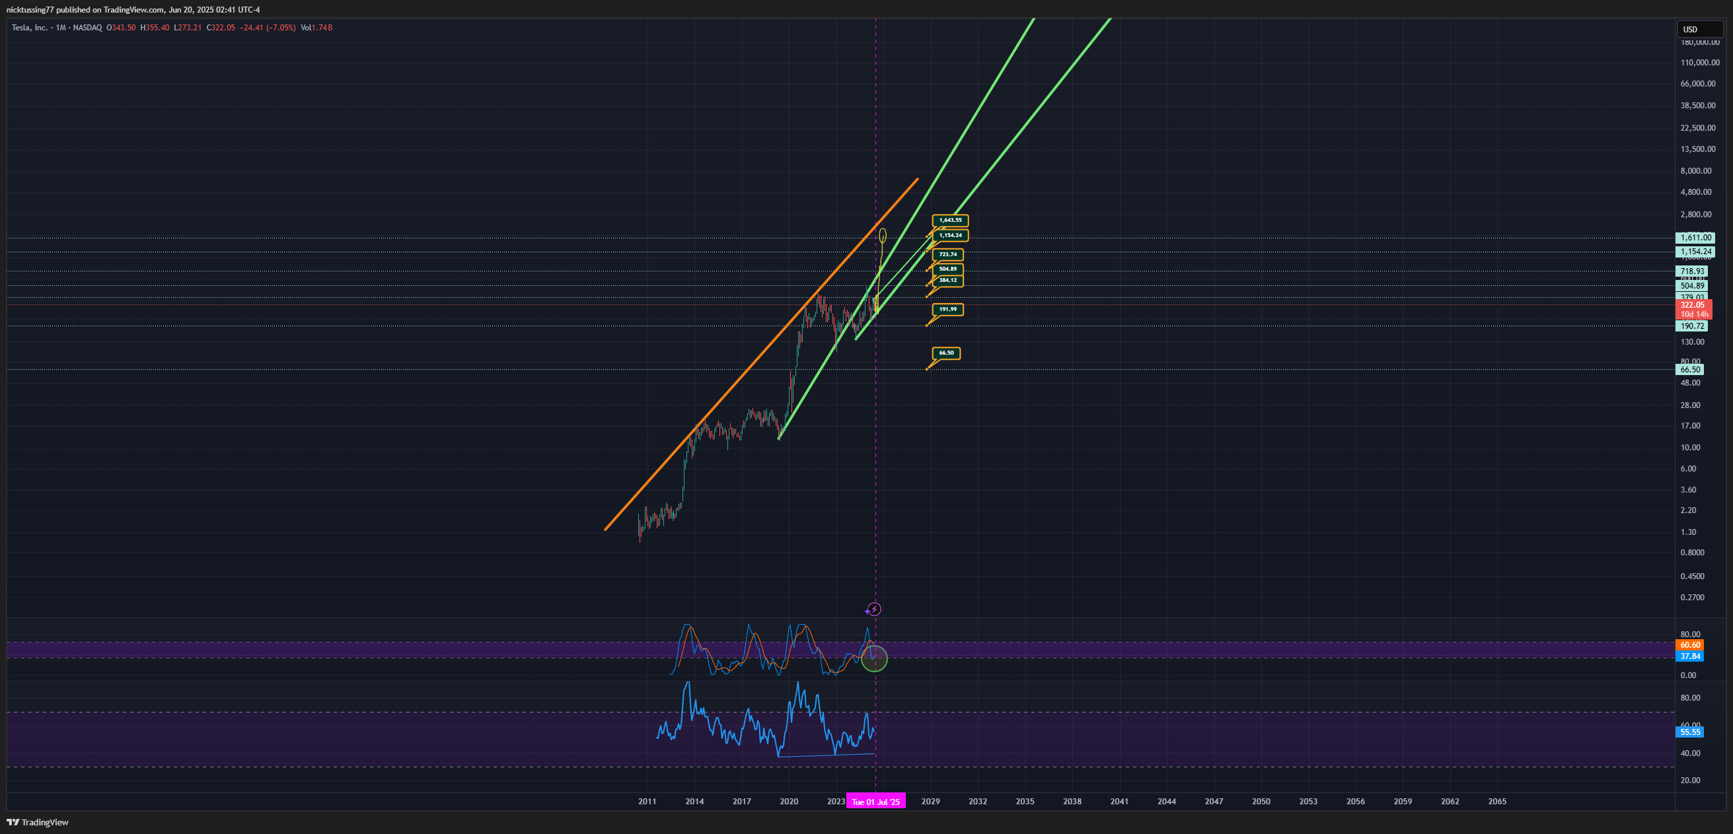Click the publisher line by nicktussing77
The image size is (1733, 834).
(x=133, y=9)
